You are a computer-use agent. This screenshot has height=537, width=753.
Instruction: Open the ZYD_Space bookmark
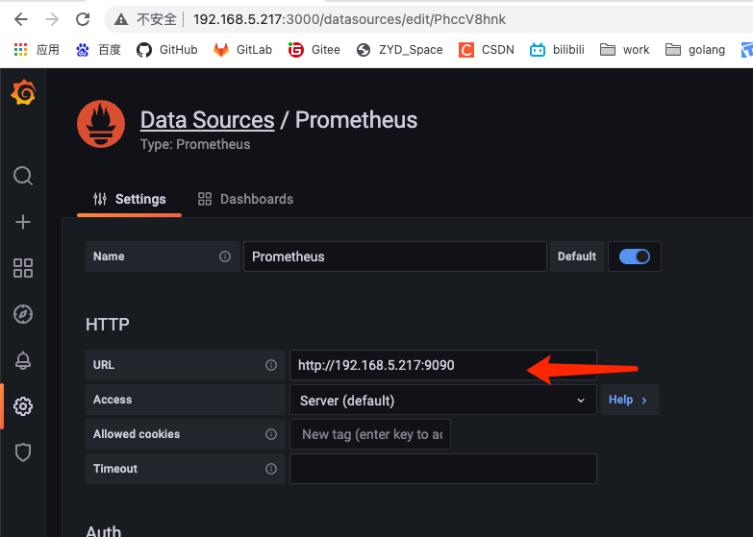[x=399, y=49]
